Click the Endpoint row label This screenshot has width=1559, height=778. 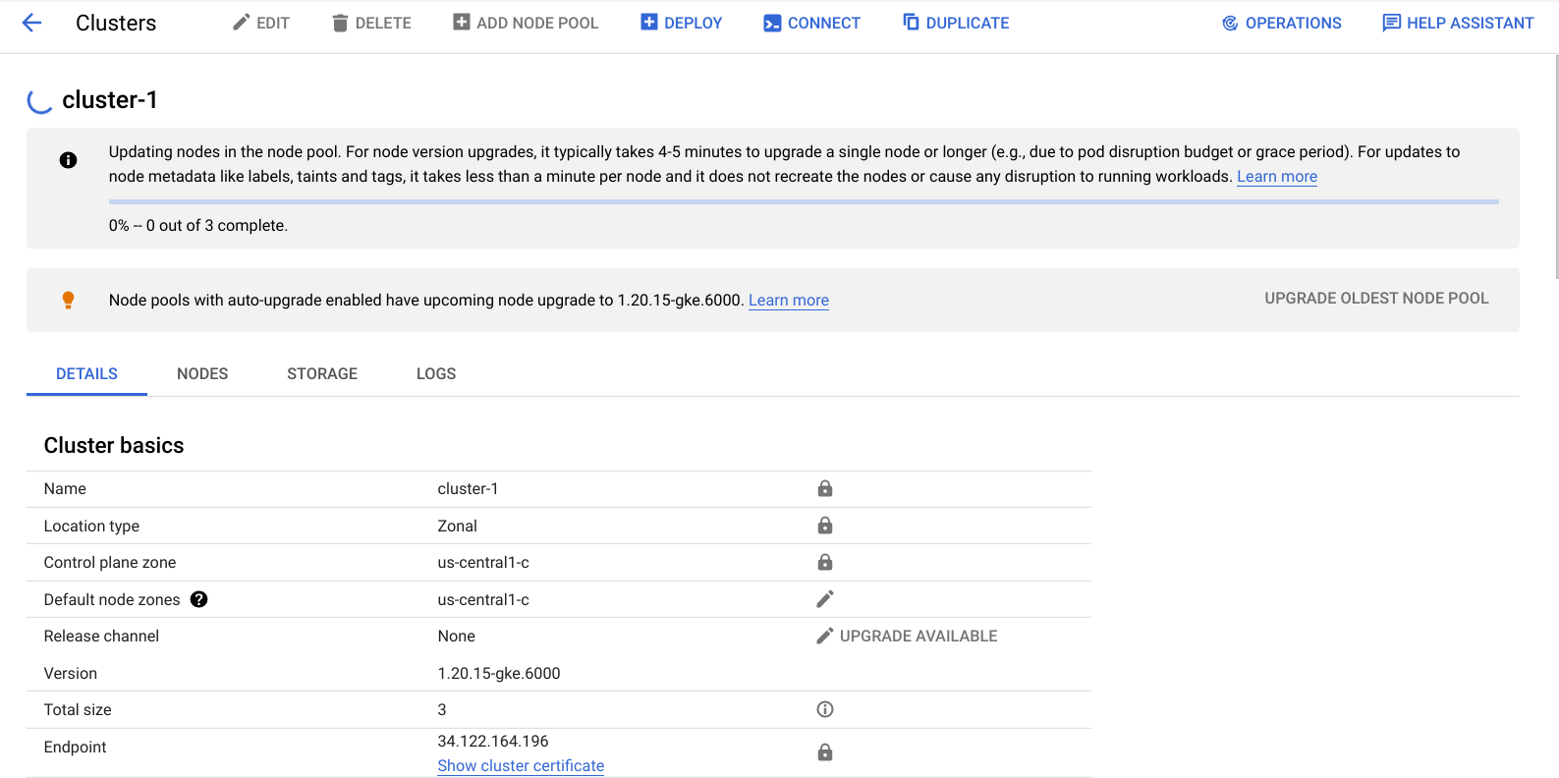(76, 748)
